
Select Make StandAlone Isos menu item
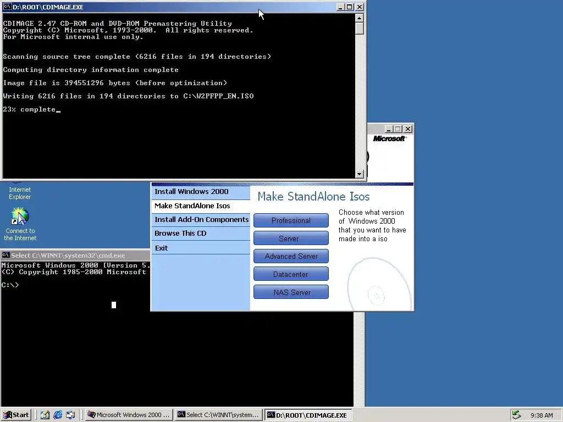[x=201, y=206]
